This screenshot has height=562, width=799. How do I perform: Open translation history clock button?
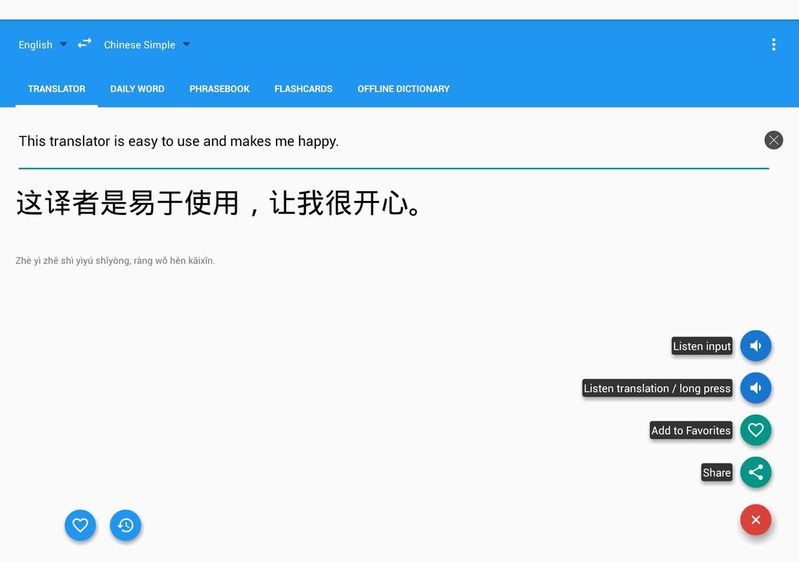[x=126, y=525]
